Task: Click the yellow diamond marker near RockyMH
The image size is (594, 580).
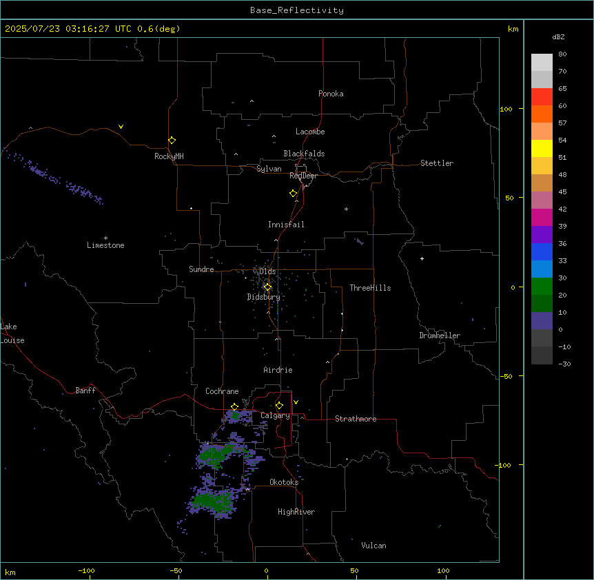Action: (x=172, y=141)
